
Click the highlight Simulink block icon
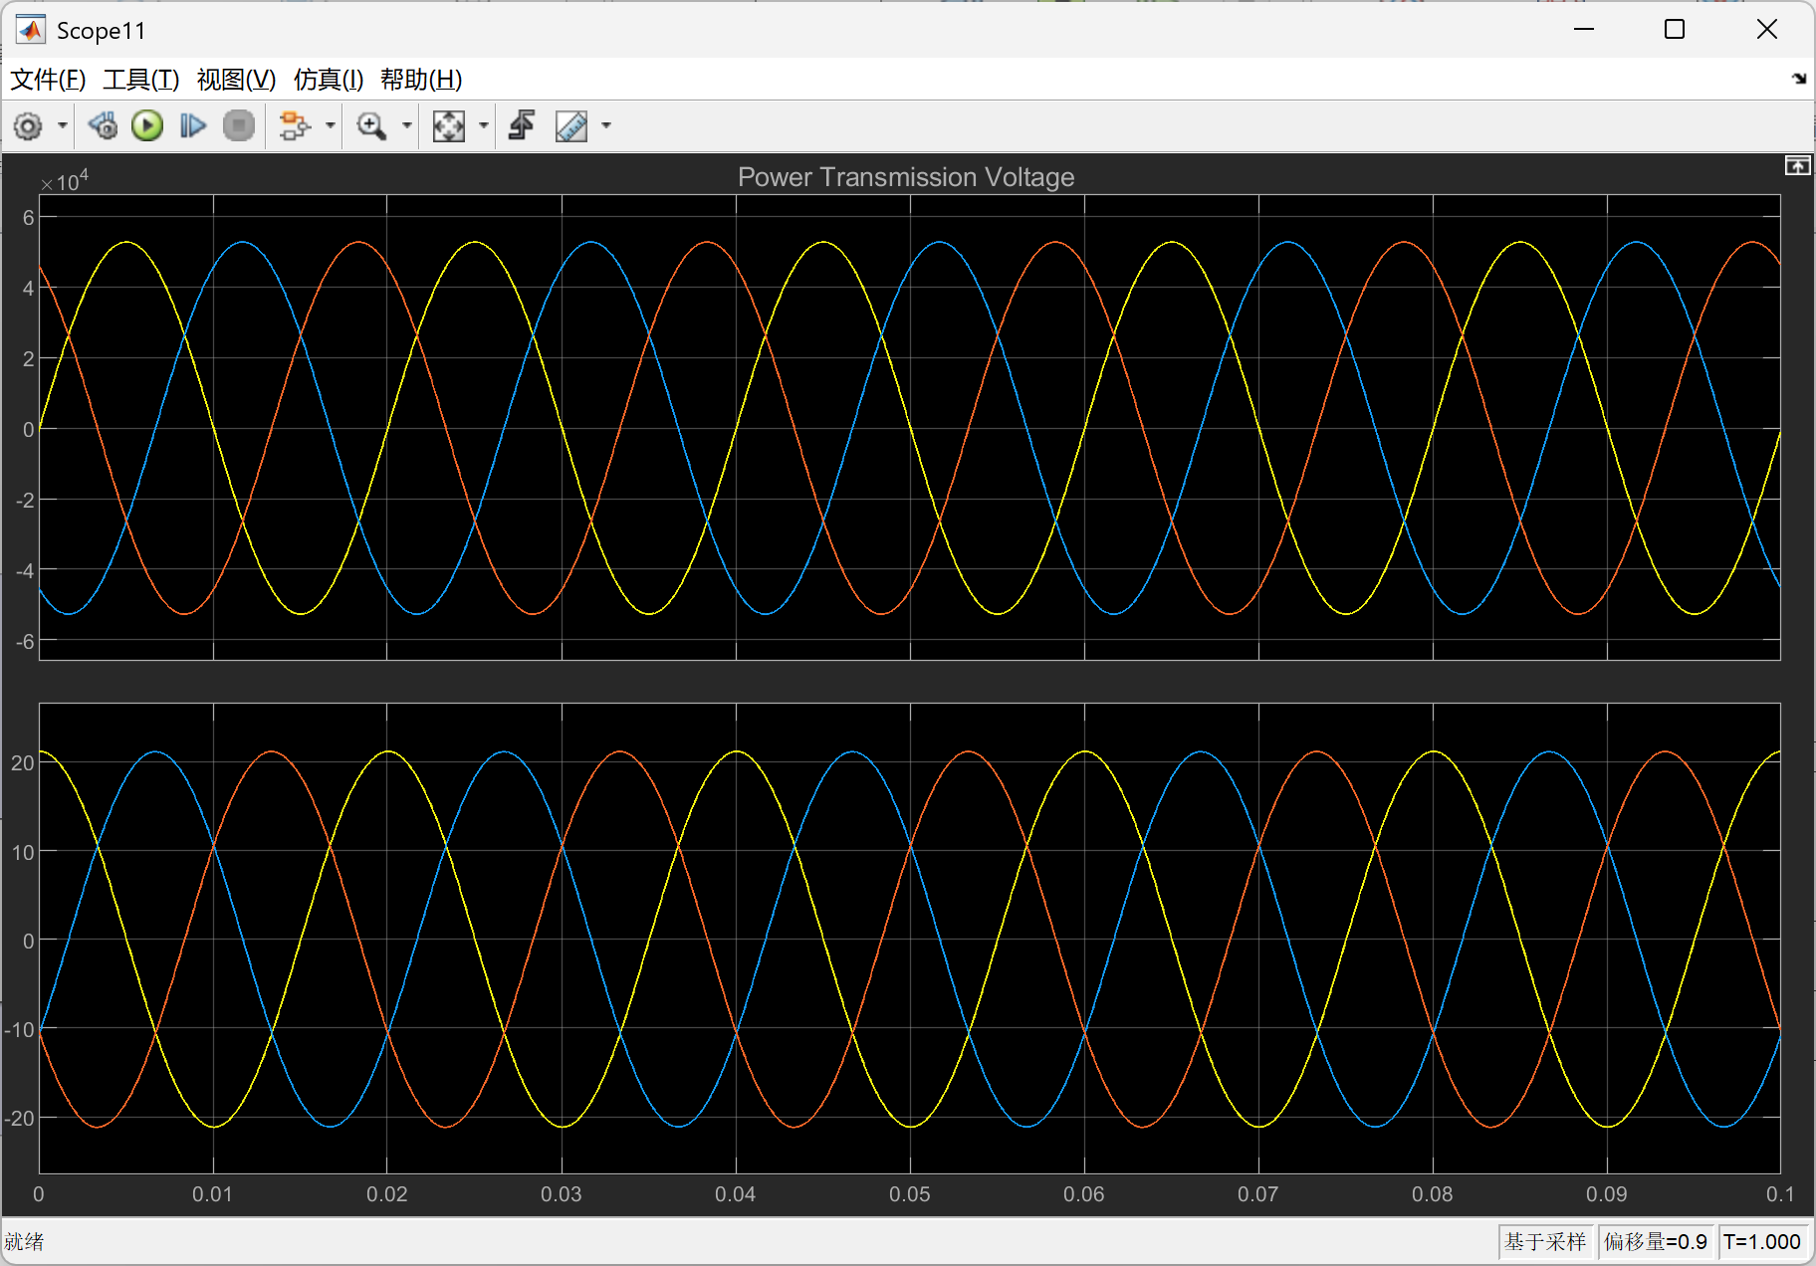point(295,126)
